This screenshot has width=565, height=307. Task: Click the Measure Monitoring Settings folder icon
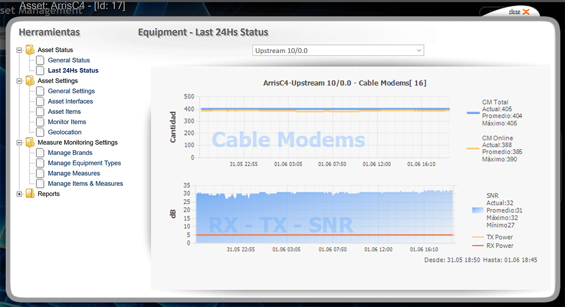coord(30,142)
